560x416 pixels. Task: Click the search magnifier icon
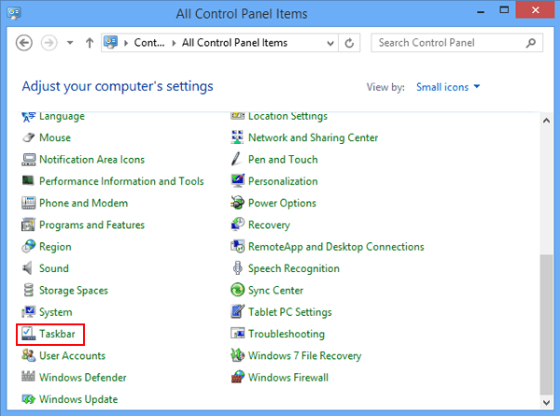point(531,43)
